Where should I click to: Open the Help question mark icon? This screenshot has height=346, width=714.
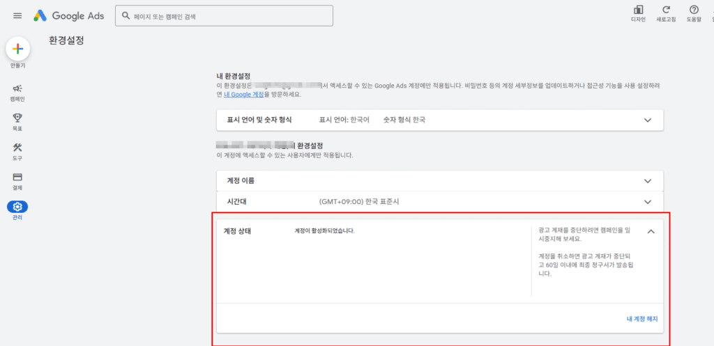[694, 10]
